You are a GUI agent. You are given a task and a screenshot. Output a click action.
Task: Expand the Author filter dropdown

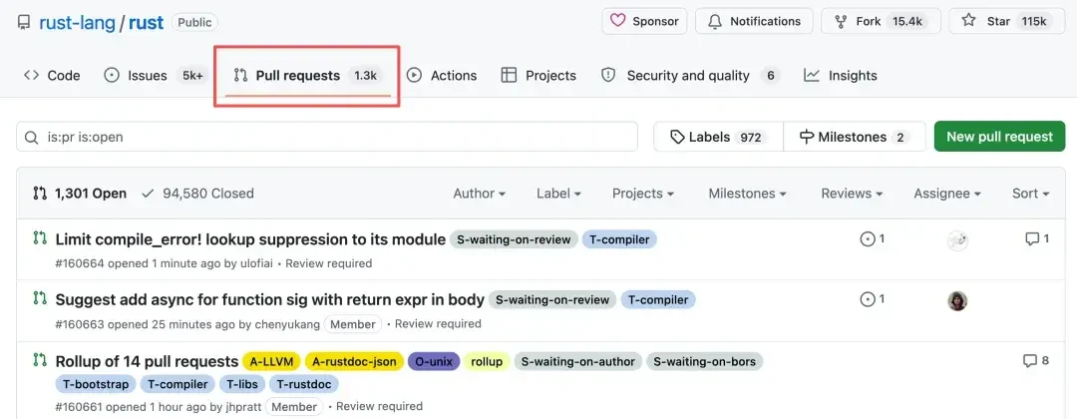tap(480, 194)
